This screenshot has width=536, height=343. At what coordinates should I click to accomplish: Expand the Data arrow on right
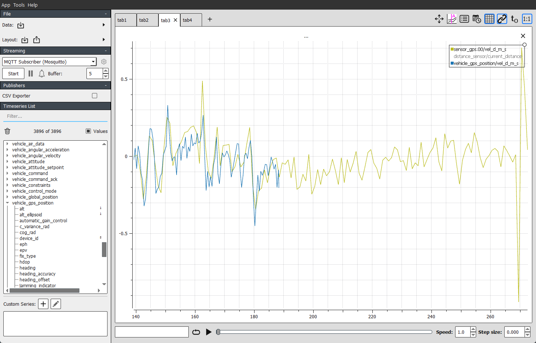104,25
